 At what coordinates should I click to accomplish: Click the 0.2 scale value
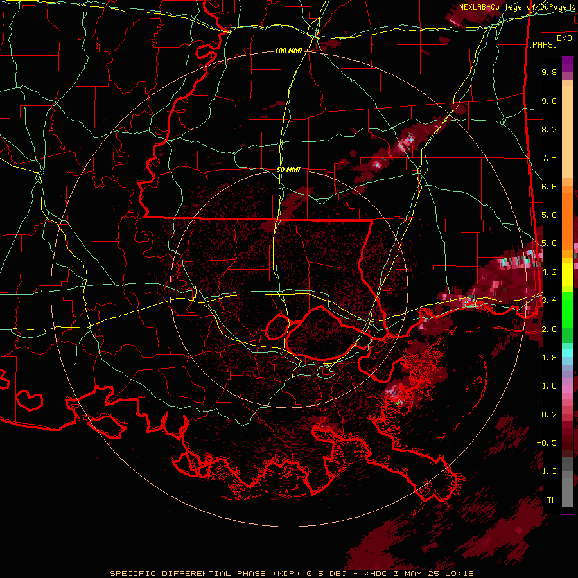(549, 415)
